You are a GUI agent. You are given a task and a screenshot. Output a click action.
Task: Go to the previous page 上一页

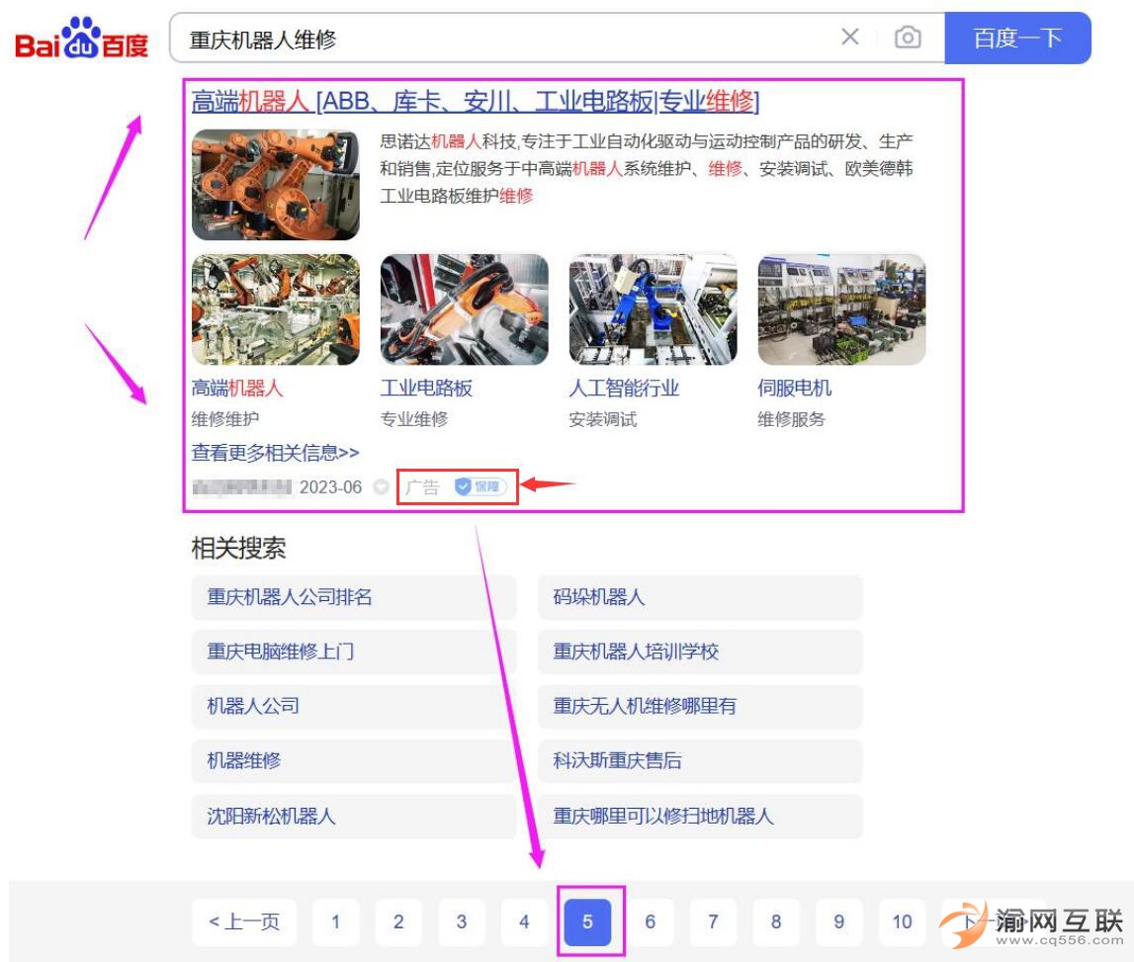(x=244, y=922)
